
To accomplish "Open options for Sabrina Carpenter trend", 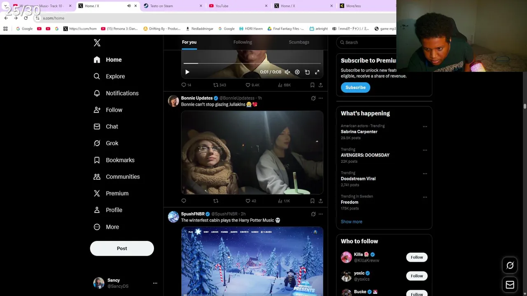I will 425,127.
